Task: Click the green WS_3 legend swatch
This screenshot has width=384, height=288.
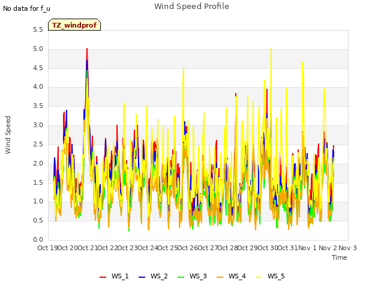Action: pyautogui.click(x=181, y=277)
